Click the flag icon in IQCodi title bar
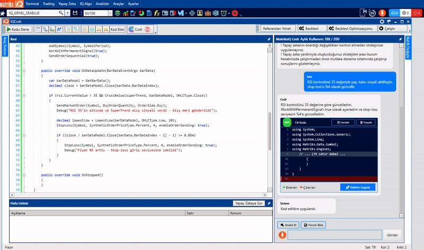 click(x=389, y=22)
